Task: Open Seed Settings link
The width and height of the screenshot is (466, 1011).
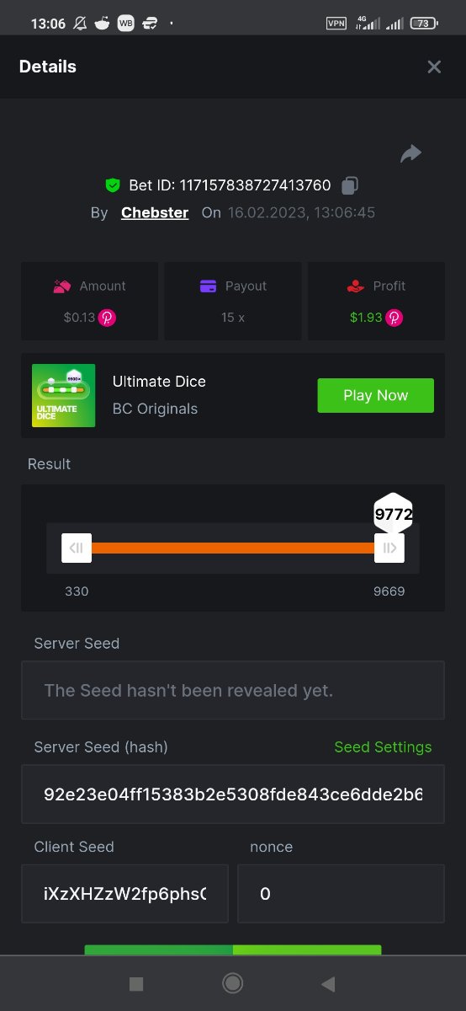Action: pyautogui.click(x=383, y=747)
